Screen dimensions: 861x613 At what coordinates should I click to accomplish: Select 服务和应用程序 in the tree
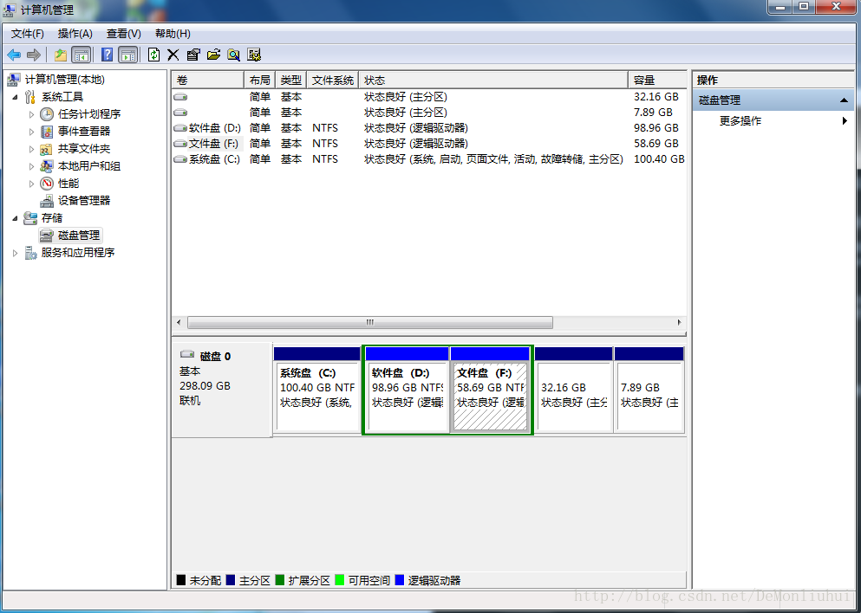coord(78,253)
